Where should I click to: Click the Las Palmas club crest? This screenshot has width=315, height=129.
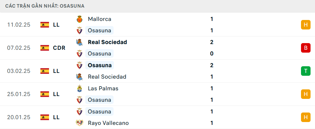click(x=79, y=88)
